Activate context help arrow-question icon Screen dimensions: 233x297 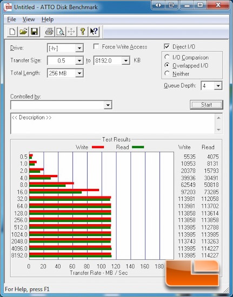click(x=94, y=32)
